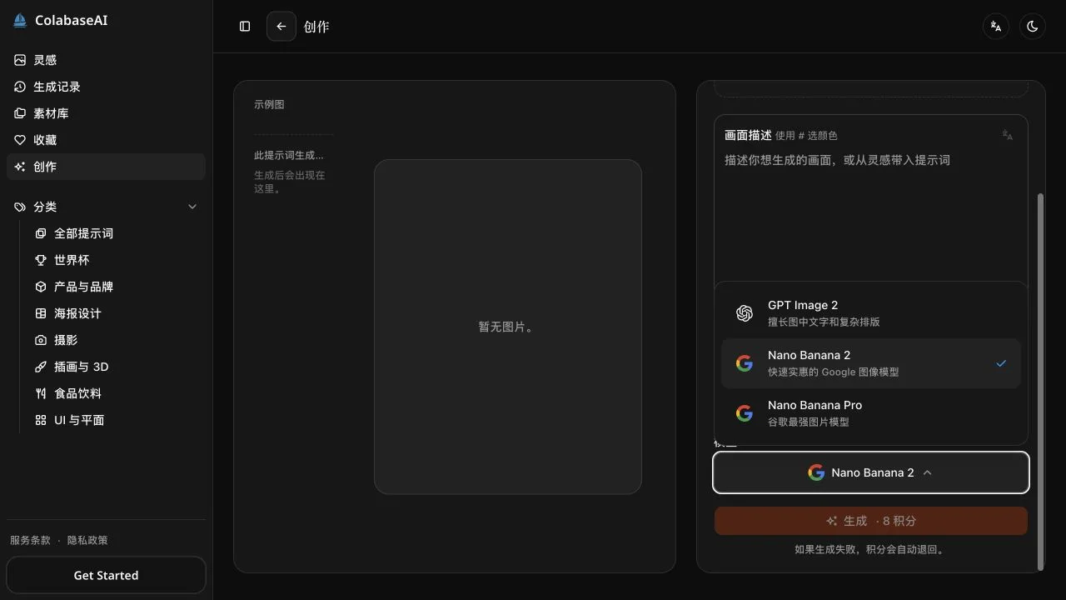Click the 摄影 camera icon
Image resolution: width=1066 pixels, height=600 pixels.
(x=41, y=340)
